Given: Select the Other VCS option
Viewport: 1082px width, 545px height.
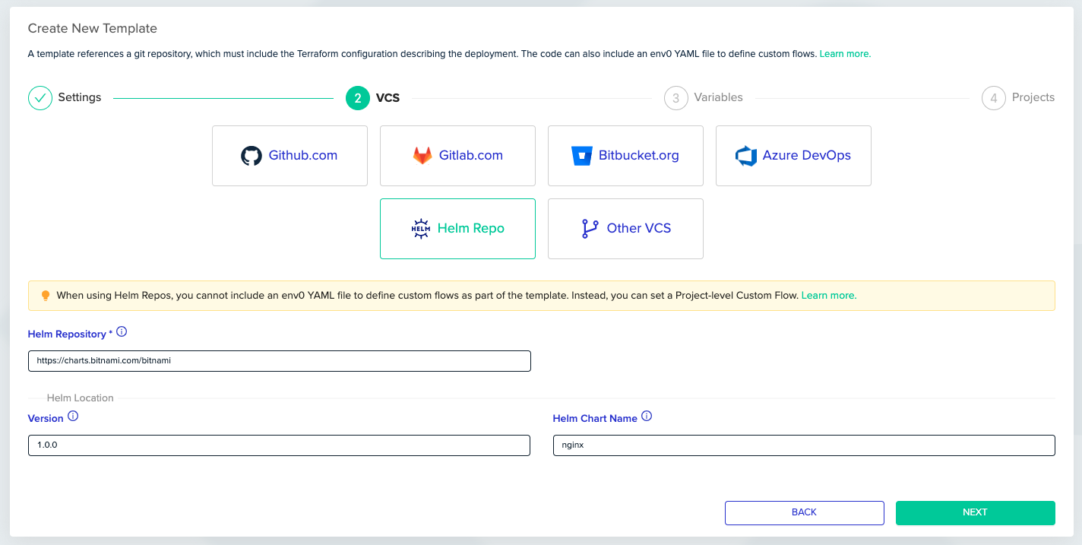Looking at the screenshot, I should tap(625, 229).
